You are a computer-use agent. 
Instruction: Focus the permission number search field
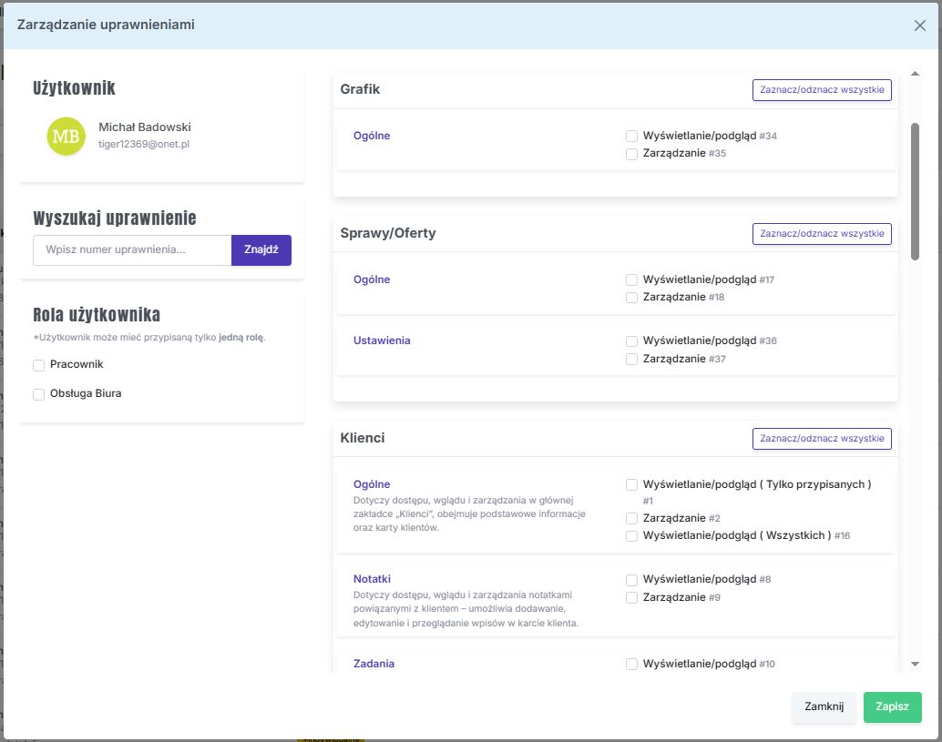132,250
